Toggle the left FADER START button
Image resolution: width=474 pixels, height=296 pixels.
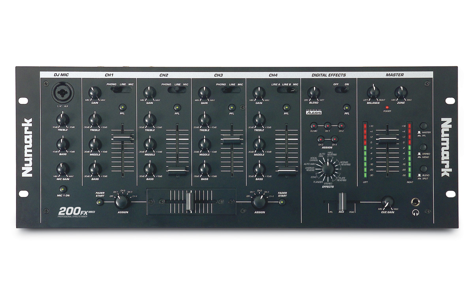[x=100, y=202]
